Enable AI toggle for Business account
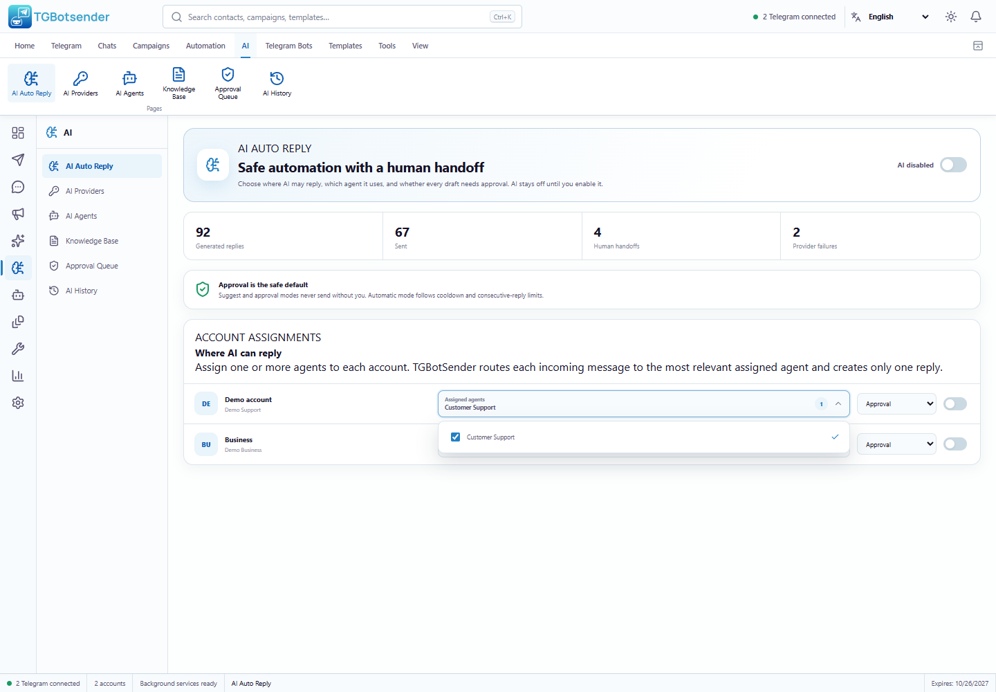 pyautogui.click(x=955, y=444)
